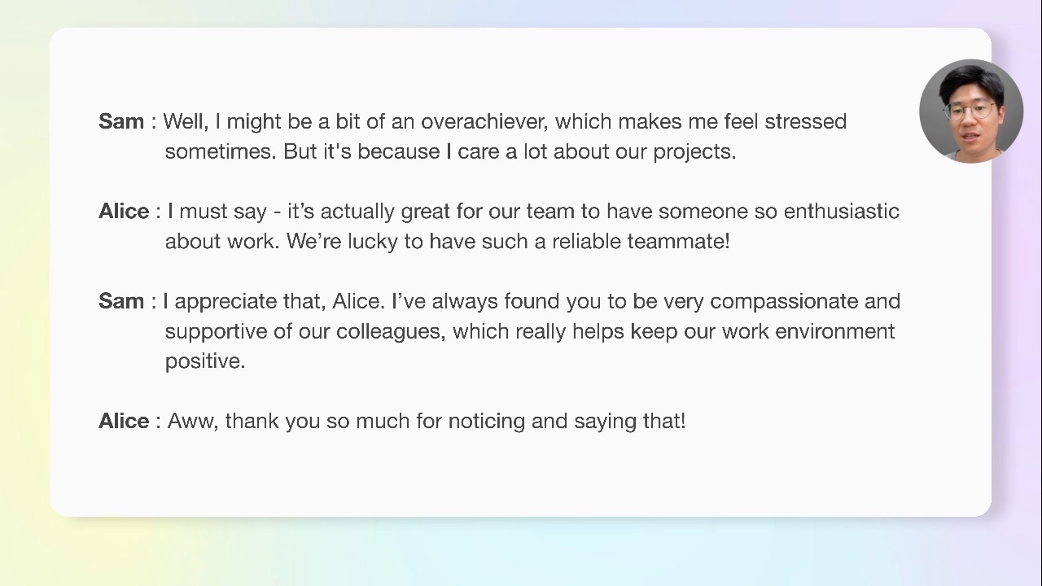Click the Alice label before "Aww, thank you"
This screenshot has height=586, width=1042.
click(x=124, y=421)
